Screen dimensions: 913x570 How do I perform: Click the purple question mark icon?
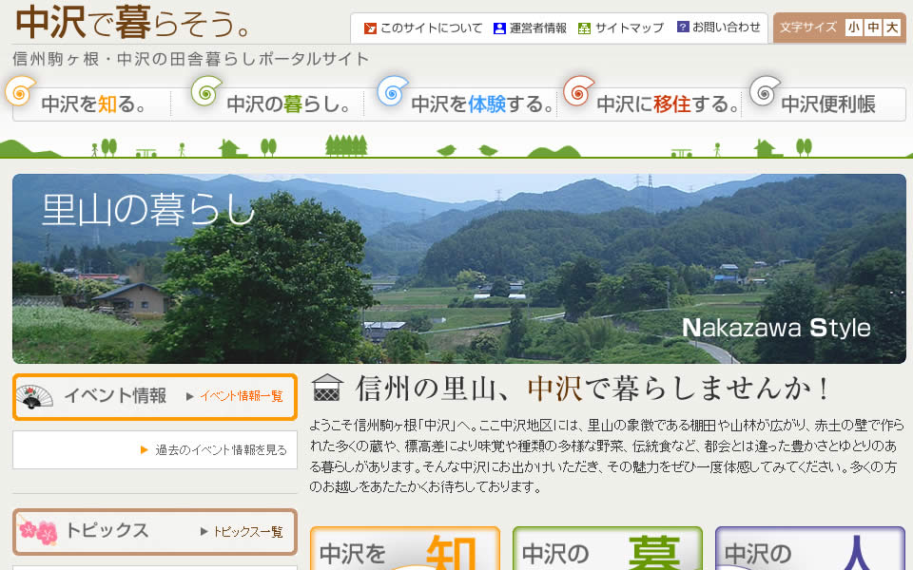coord(683,27)
